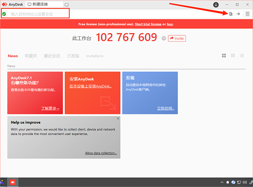Open the notification bell in the tray
Screen dimensions: 253x187
click(228, 182)
